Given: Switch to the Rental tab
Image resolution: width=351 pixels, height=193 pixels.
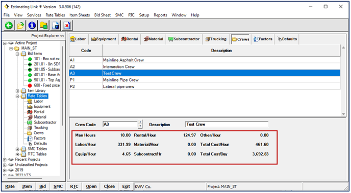Looking at the screenshot, I should coord(130,39).
